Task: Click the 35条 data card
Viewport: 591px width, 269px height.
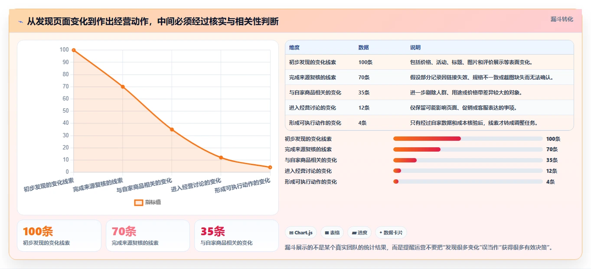Action: click(x=236, y=236)
